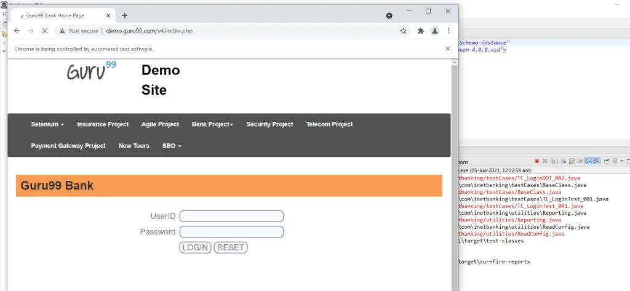This screenshot has height=291, width=630.
Task: Click the Chrome page vertical scrollbar
Action: (x=455, y=177)
